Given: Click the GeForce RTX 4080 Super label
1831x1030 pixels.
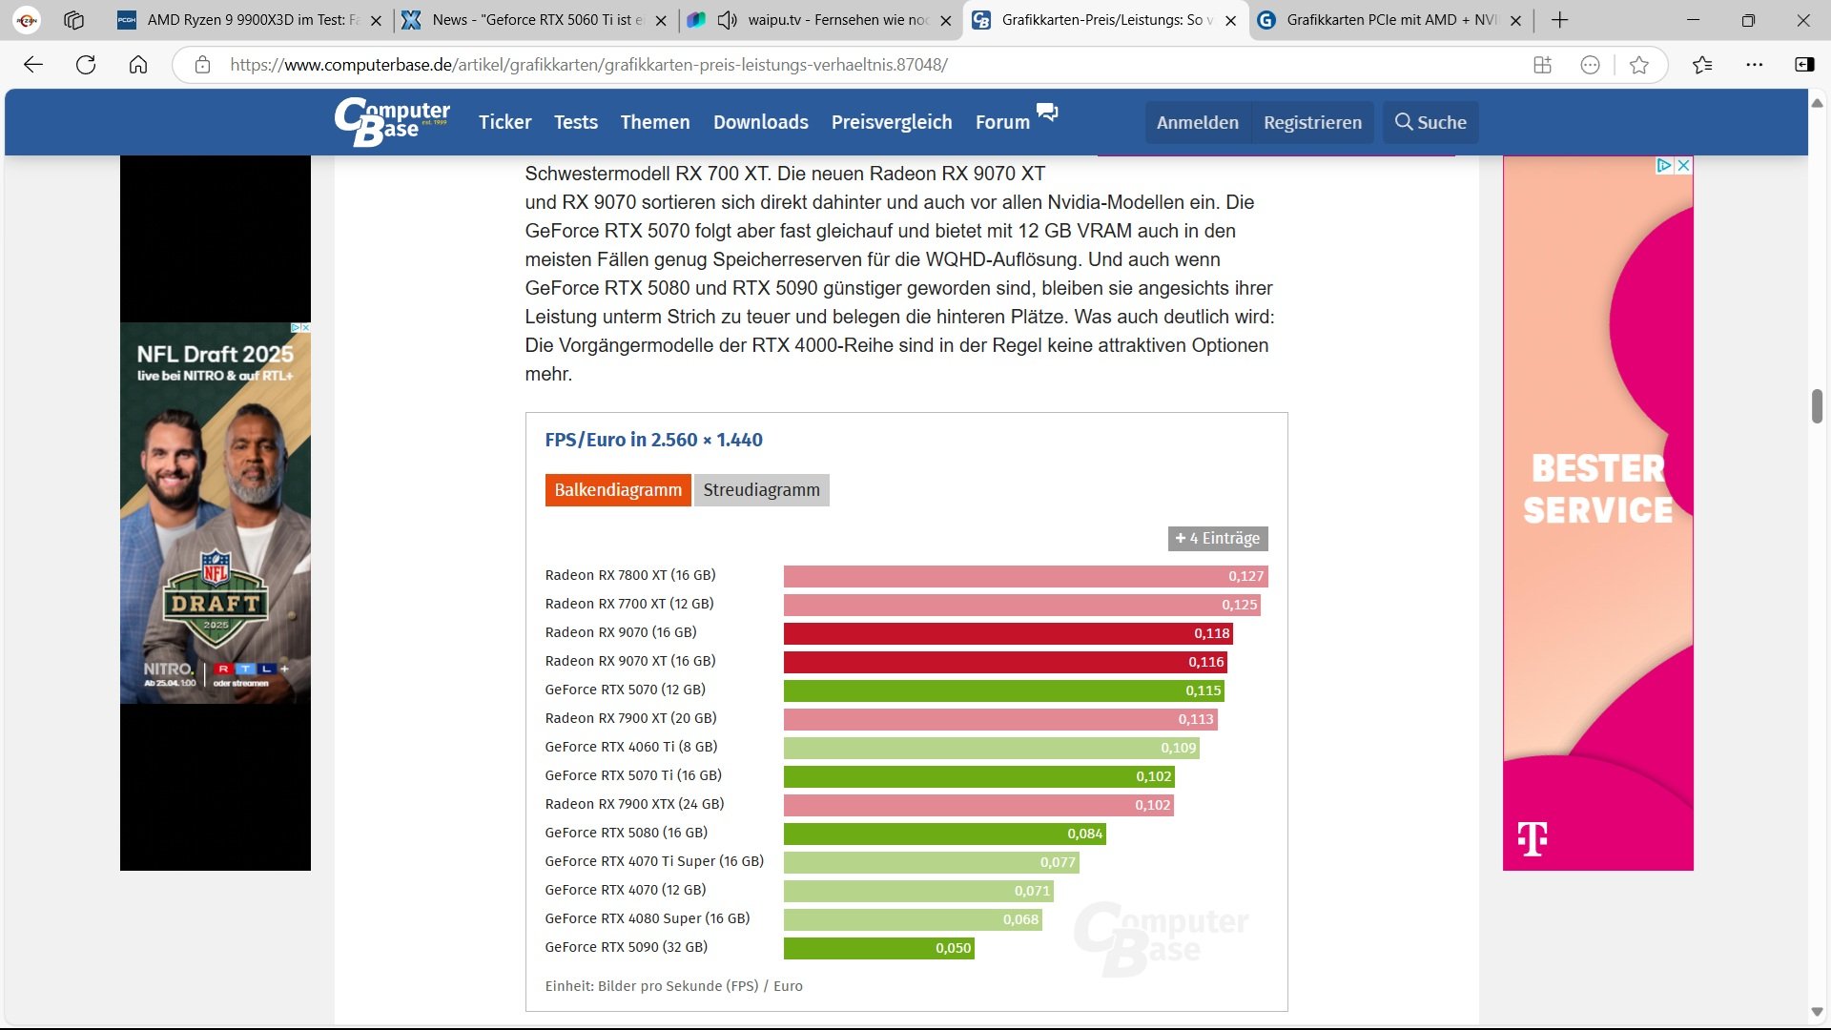Looking at the screenshot, I should click(648, 918).
